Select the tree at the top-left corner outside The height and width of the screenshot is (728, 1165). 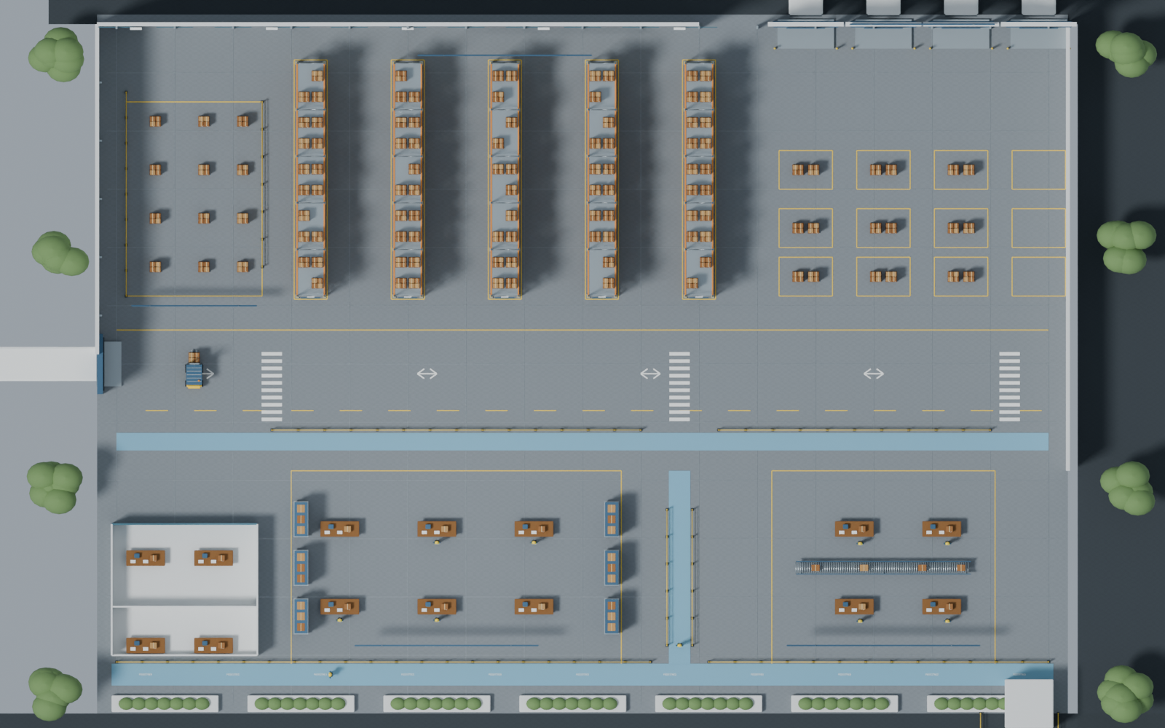pyautogui.click(x=56, y=55)
